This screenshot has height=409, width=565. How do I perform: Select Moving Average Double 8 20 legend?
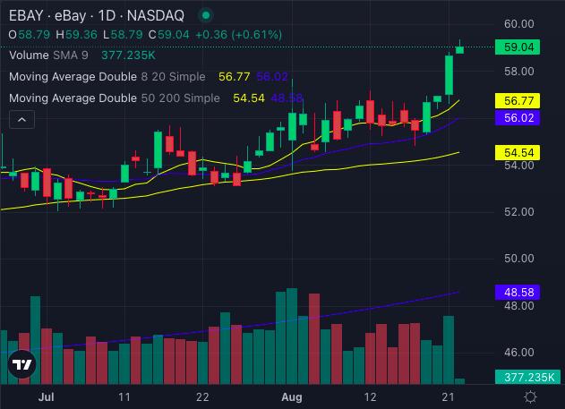click(x=107, y=77)
